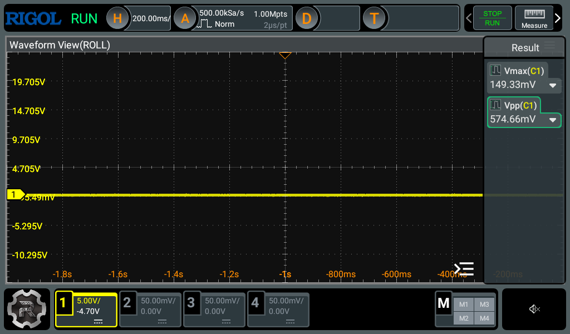
Task: Click the empty Trigger info field
Action: [x=422, y=18]
